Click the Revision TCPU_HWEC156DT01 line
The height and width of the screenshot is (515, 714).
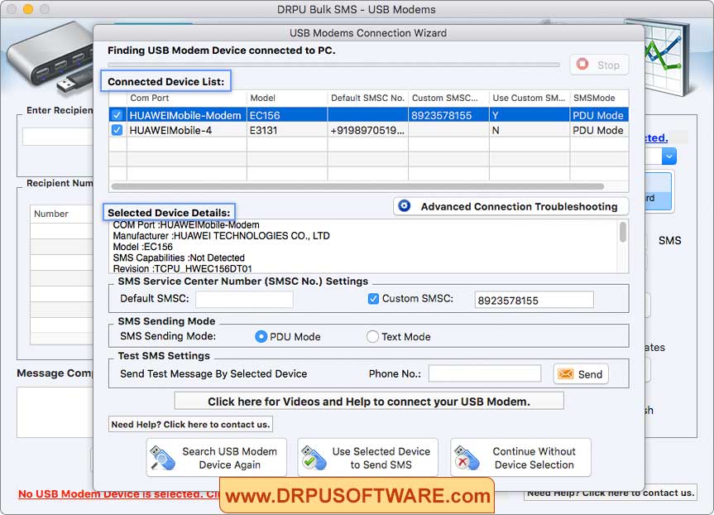(x=182, y=268)
